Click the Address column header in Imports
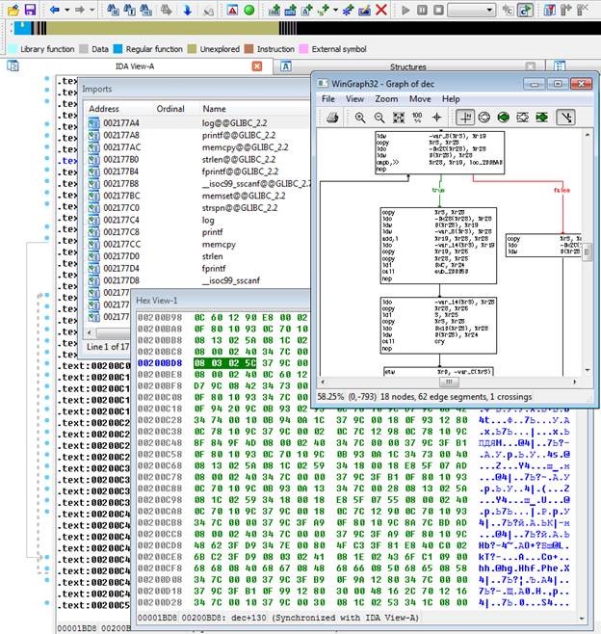The image size is (601, 634). pos(104,109)
